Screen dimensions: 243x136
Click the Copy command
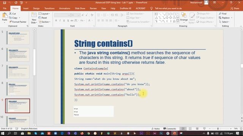[13, 18]
